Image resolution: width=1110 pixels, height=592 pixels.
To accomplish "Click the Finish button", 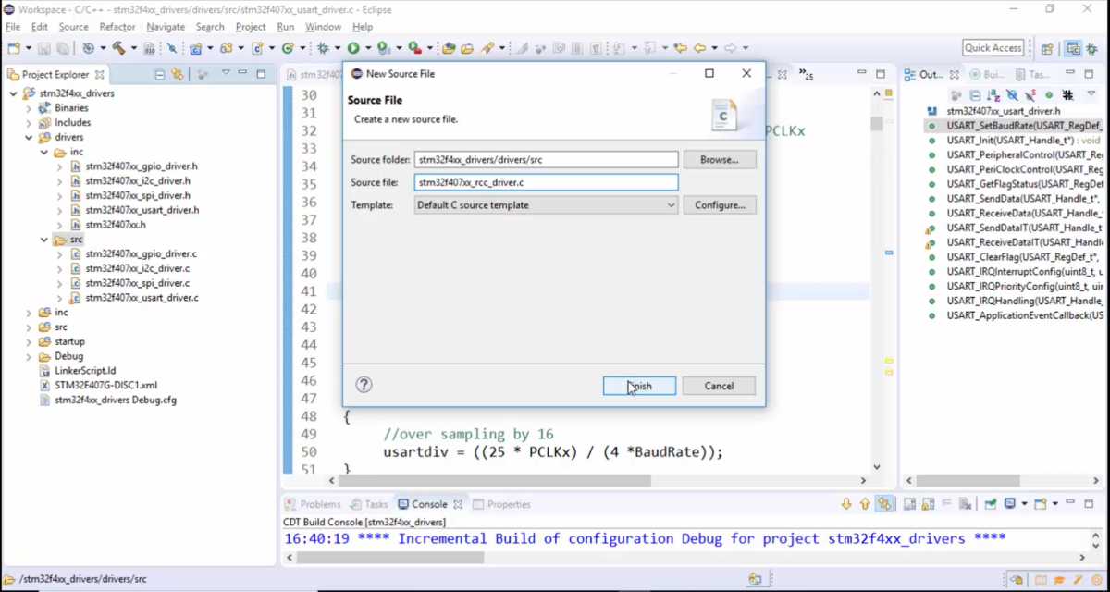I will click(639, 386).
